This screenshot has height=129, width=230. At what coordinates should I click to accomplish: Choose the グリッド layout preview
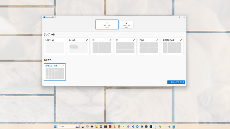pyautogui.click(x=149, y=48)
